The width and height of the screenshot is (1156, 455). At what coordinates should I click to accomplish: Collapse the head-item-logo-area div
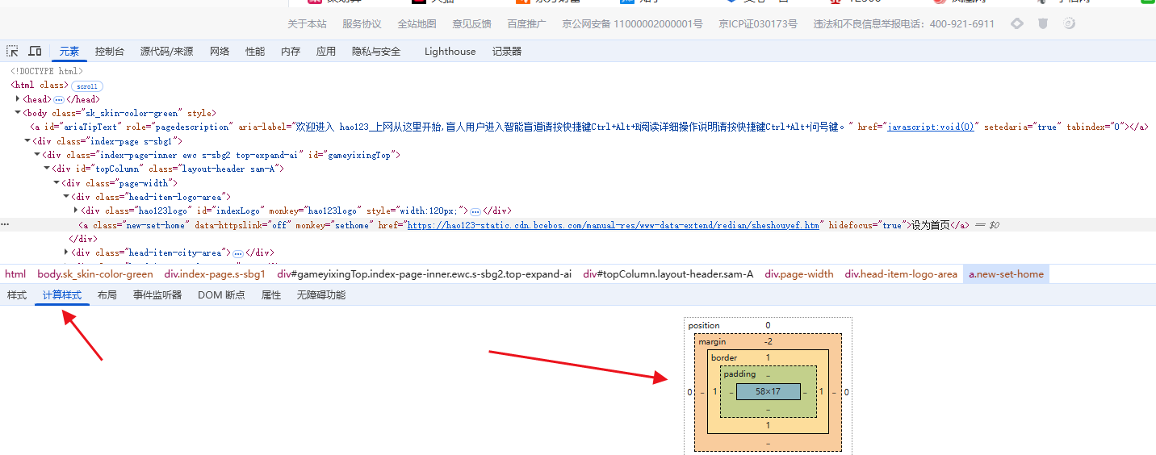point(66,196)
